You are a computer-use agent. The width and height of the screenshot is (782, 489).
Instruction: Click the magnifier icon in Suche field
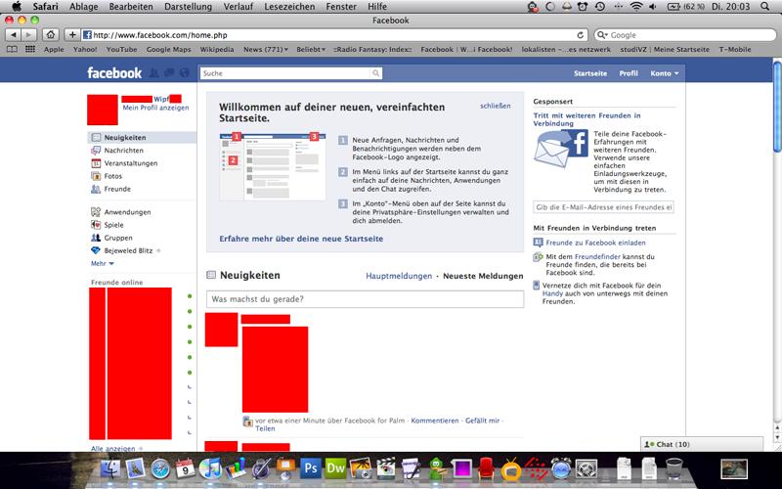tap(375, 73)
